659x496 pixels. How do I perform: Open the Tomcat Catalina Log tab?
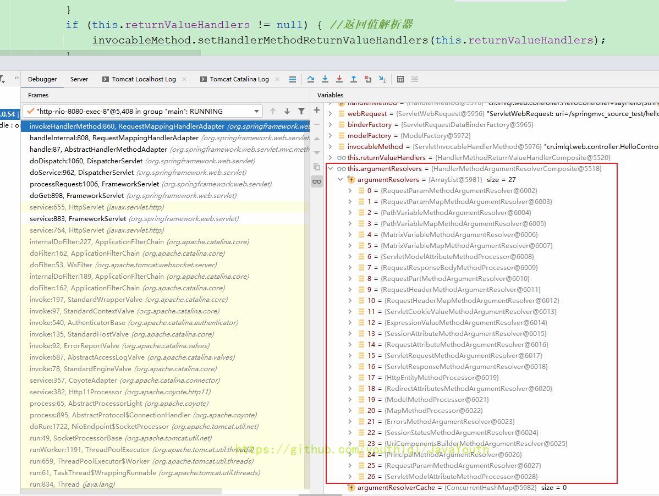click(239, 79)
